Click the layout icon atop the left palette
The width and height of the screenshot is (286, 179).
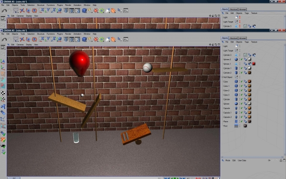coord(3,47)
